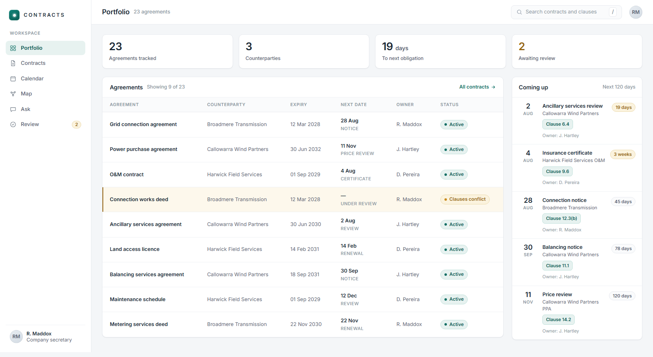This screenshot has width=653, height=357.
Task: Open the Ancillary services agreement row
Action: click(303, 224)
